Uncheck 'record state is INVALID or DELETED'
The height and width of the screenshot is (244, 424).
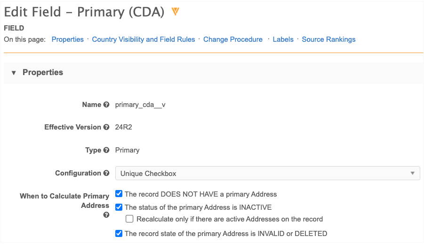point(119,233)
